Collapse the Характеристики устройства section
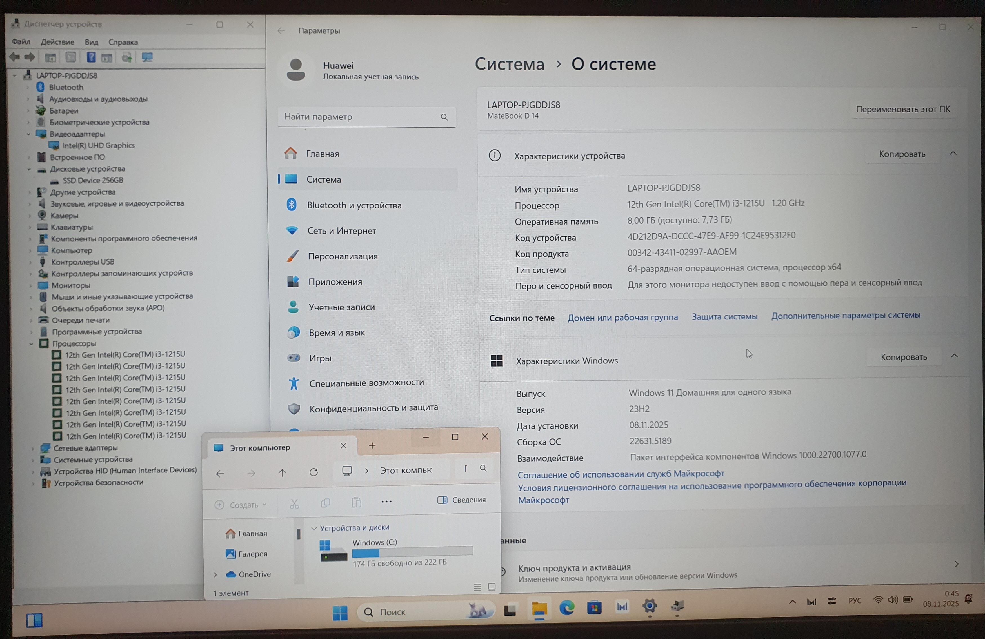 tap(953, 154)
